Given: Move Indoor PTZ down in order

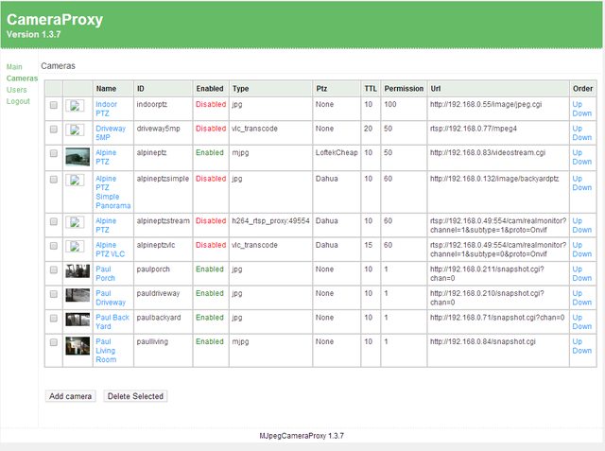Looking at the screenshot, I should coord(582,113).
